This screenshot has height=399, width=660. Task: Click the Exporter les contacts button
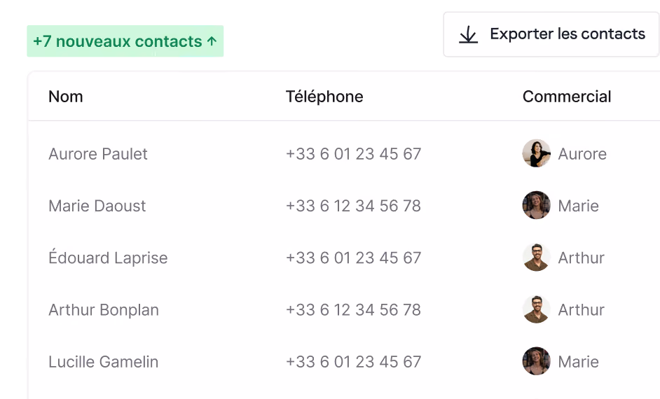pyautogui.click(x=551, y=34)
